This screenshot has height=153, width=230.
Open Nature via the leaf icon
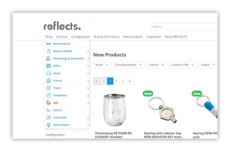click(49, 110)
